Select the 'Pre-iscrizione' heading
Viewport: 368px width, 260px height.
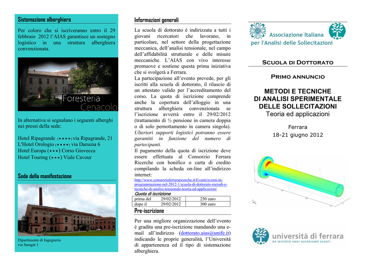[149, 211]
